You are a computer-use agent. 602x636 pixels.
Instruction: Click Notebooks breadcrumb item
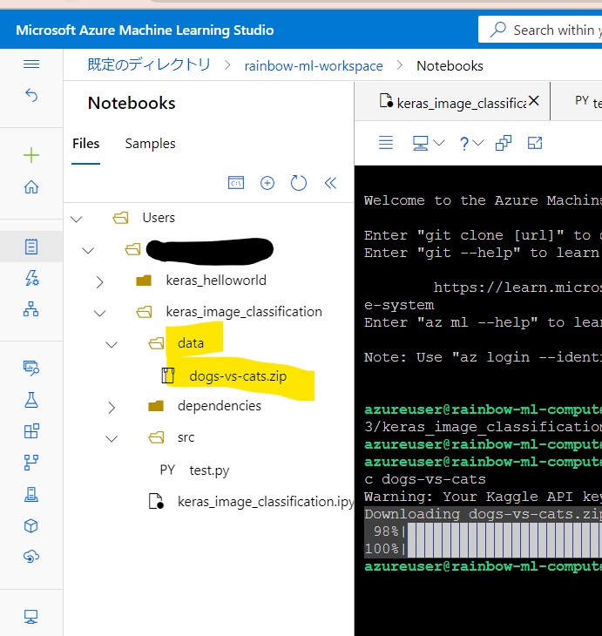click(x=450, y=65)
